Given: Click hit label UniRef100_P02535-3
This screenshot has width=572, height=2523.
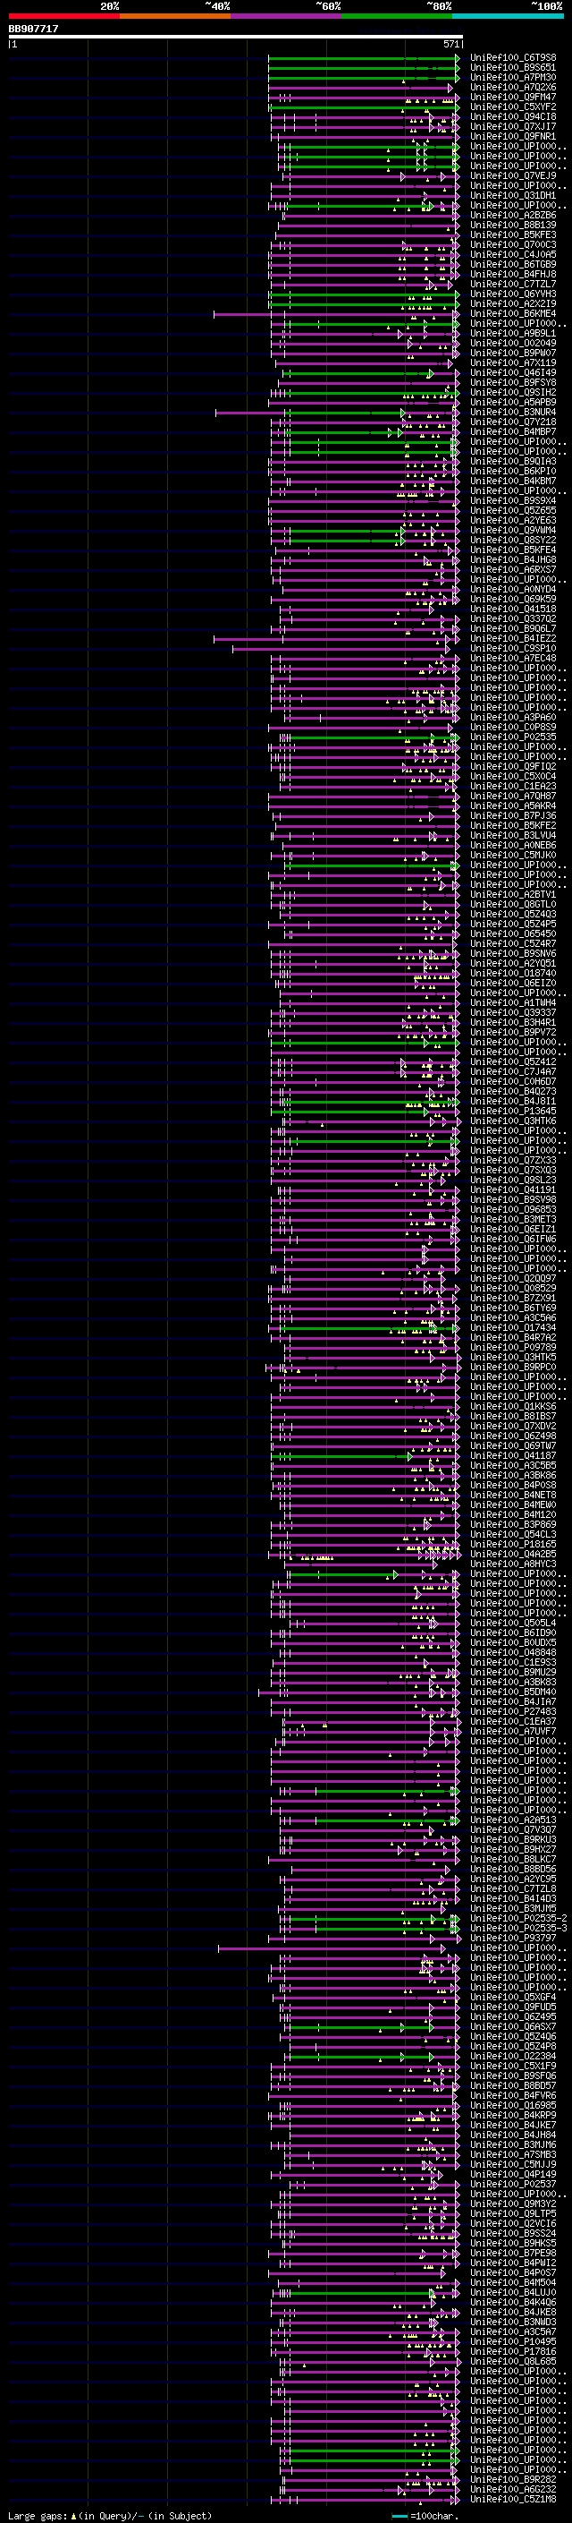Looking at the screenshot, I should (x=519, y=1929).
